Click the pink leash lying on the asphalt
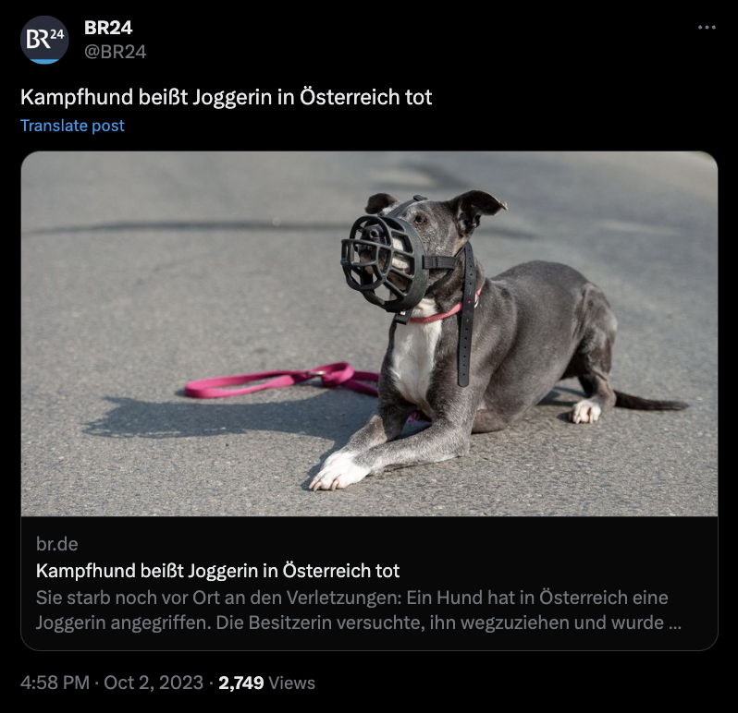Image resolution: width=738 pixels, height=713 pixels. (x=282, y=380)
